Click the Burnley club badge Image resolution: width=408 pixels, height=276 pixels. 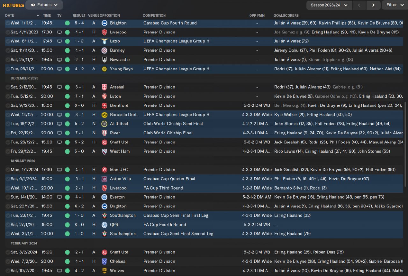[104, 50]
